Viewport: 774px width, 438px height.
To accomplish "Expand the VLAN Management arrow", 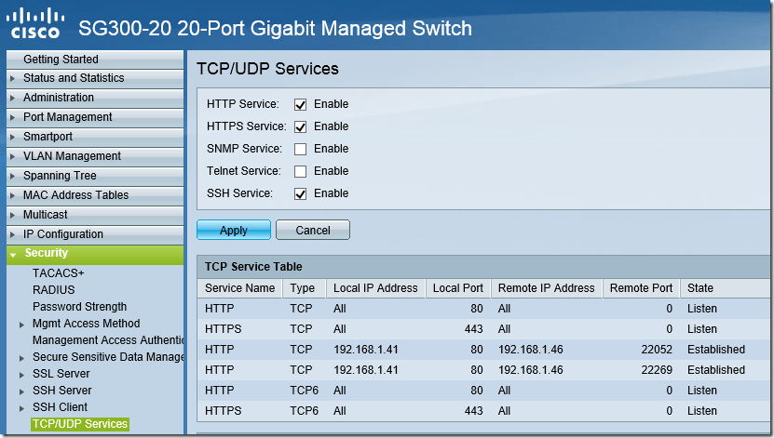I will (13, 156).
